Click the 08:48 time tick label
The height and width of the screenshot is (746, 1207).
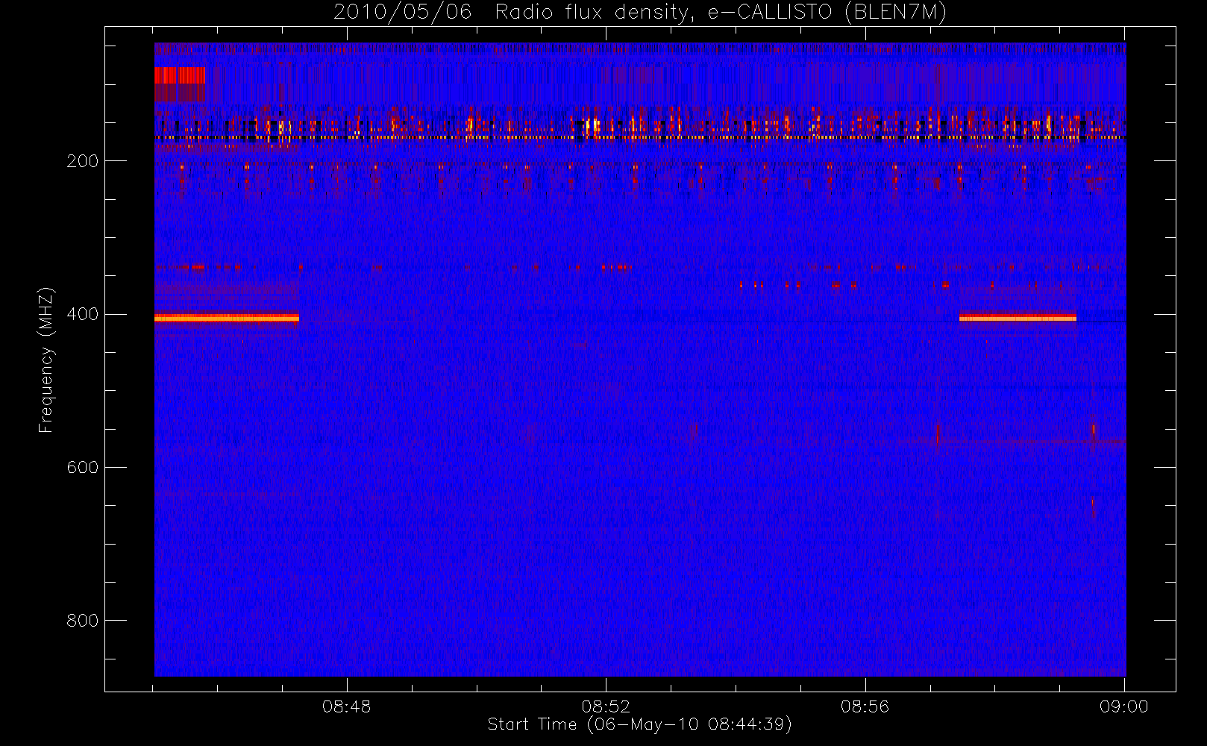pos(347,706)
